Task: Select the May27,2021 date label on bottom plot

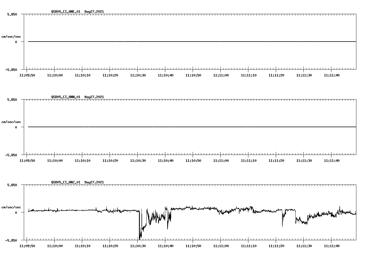Action: [94, 182]
